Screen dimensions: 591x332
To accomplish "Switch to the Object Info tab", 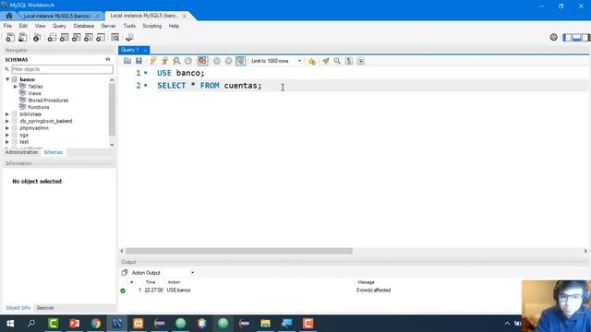I will (18, 308).
